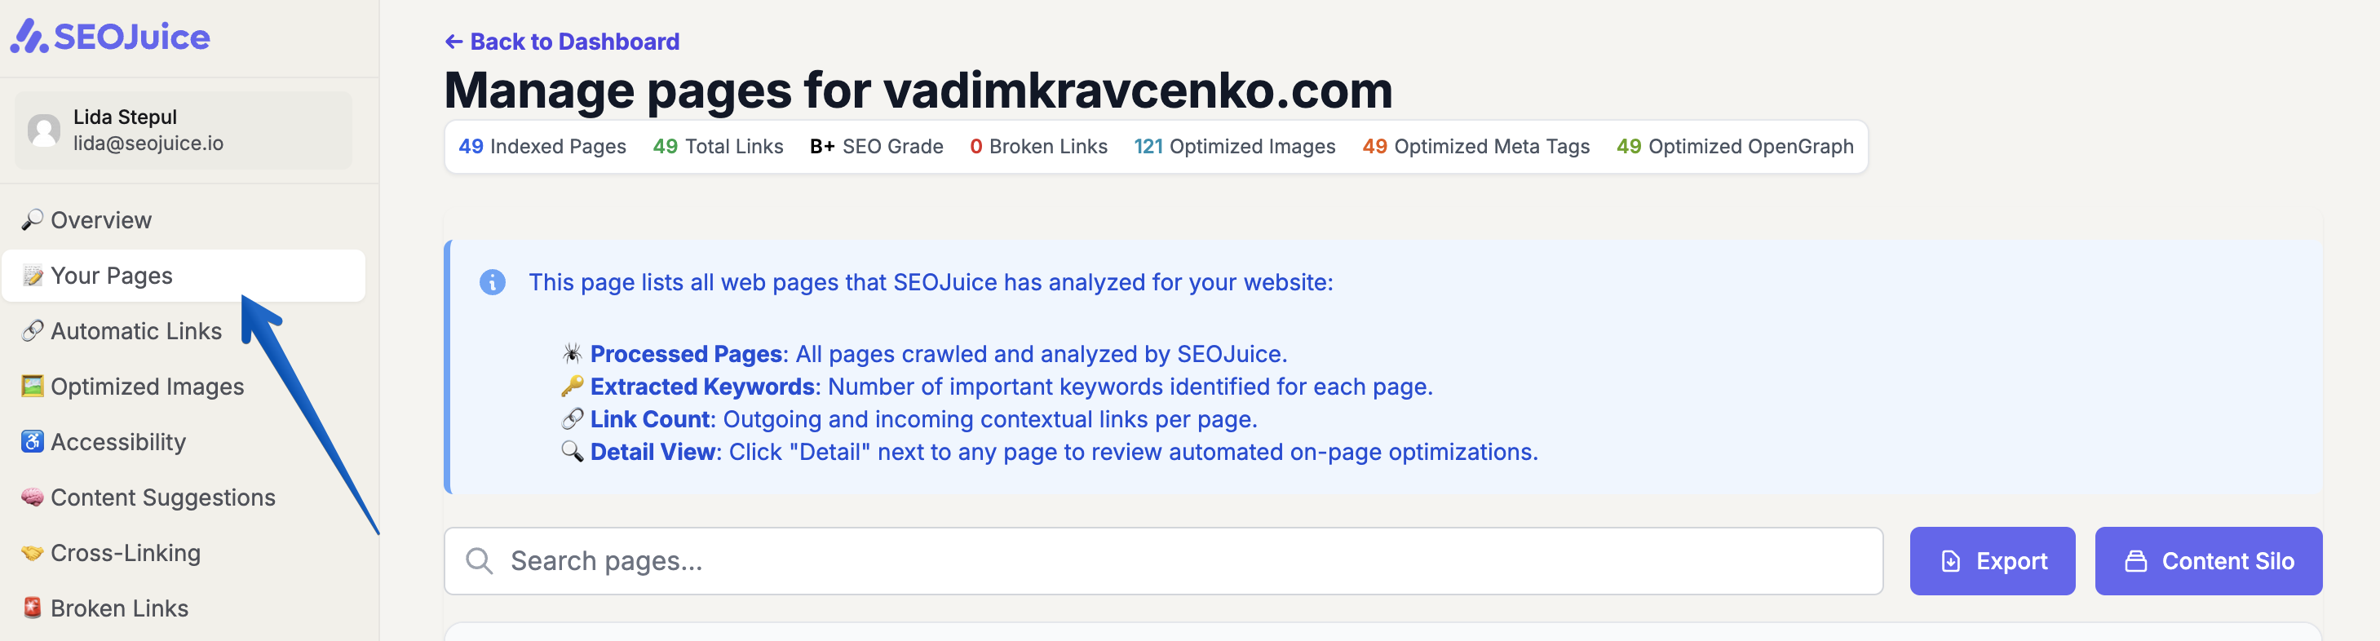Open Optimized Images via the picture icon

[x=33, y=386]
